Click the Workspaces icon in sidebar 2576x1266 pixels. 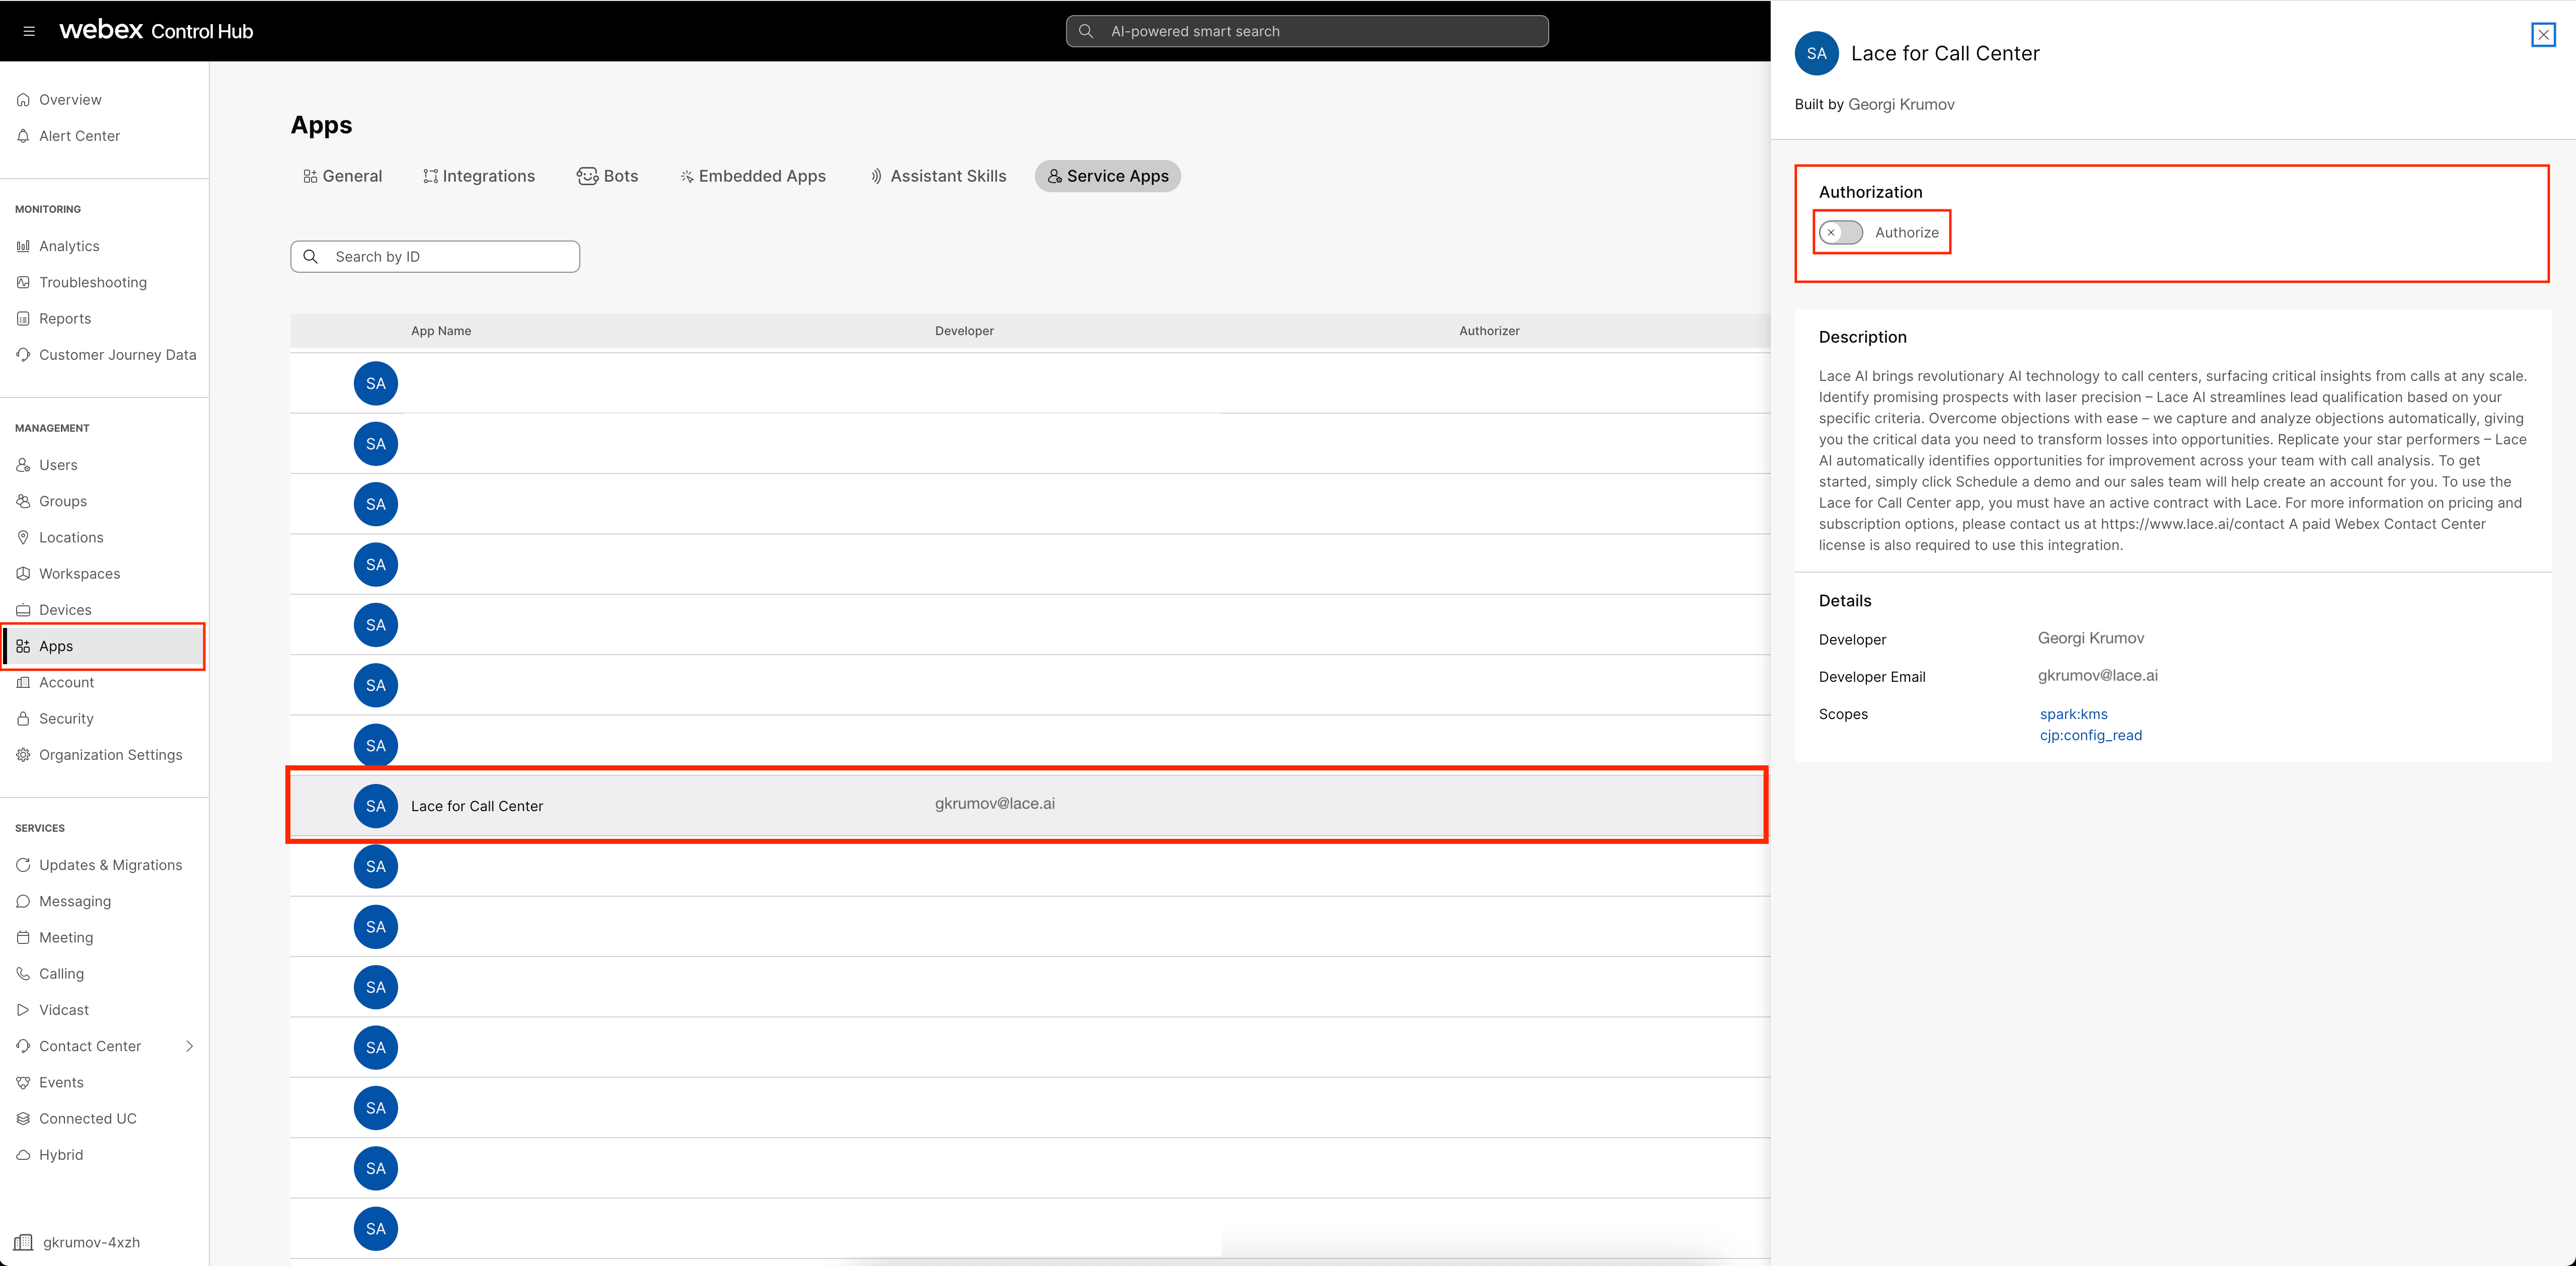coord(23,574)
